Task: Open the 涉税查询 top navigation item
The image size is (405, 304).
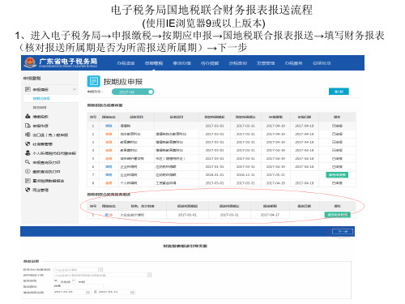Action: (x=237, y=63)
